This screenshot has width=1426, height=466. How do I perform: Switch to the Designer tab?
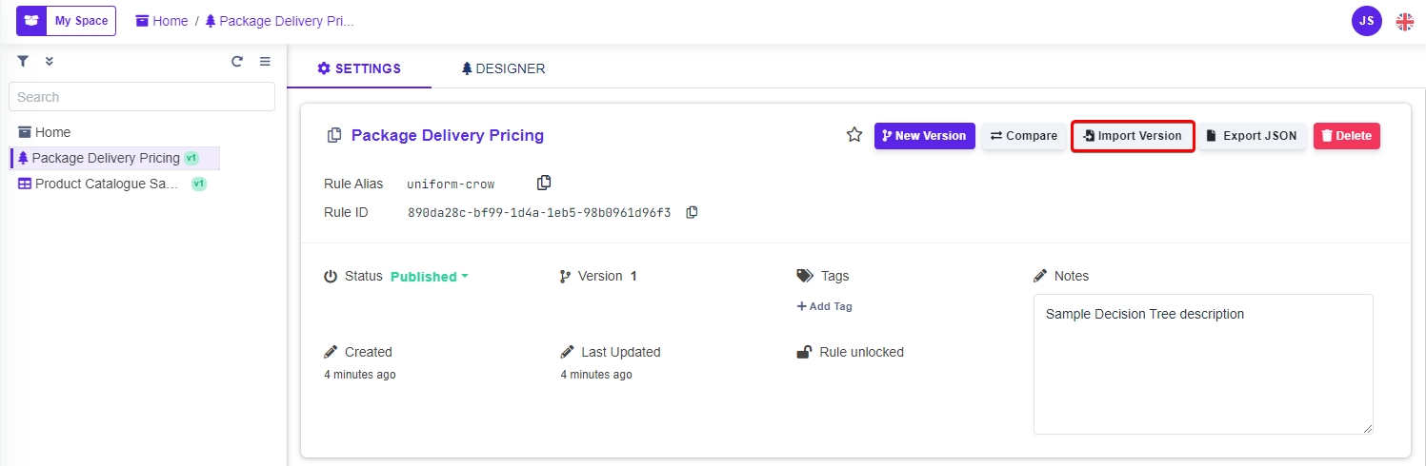(503, 68)
